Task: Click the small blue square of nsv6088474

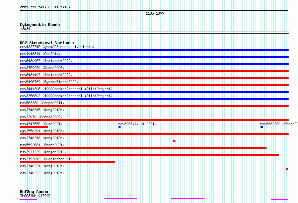Action: pyautogui.click(x=120, y=127)
